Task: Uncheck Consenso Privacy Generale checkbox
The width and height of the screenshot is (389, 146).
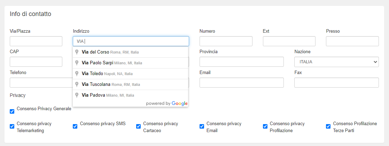Action: tap(12, 111)
